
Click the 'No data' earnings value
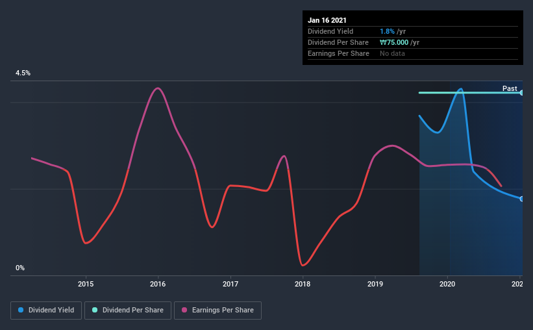coord(392,53)
